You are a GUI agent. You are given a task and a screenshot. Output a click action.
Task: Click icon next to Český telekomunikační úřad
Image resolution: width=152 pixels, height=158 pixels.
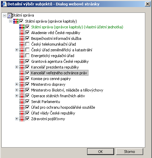[22, 44]
